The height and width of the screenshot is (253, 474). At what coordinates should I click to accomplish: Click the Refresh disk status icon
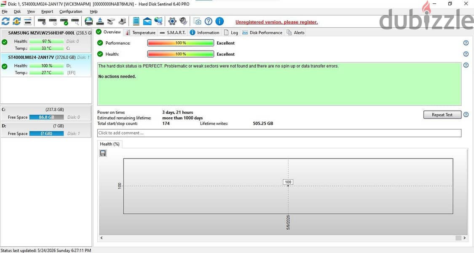[x=5, y=21]
